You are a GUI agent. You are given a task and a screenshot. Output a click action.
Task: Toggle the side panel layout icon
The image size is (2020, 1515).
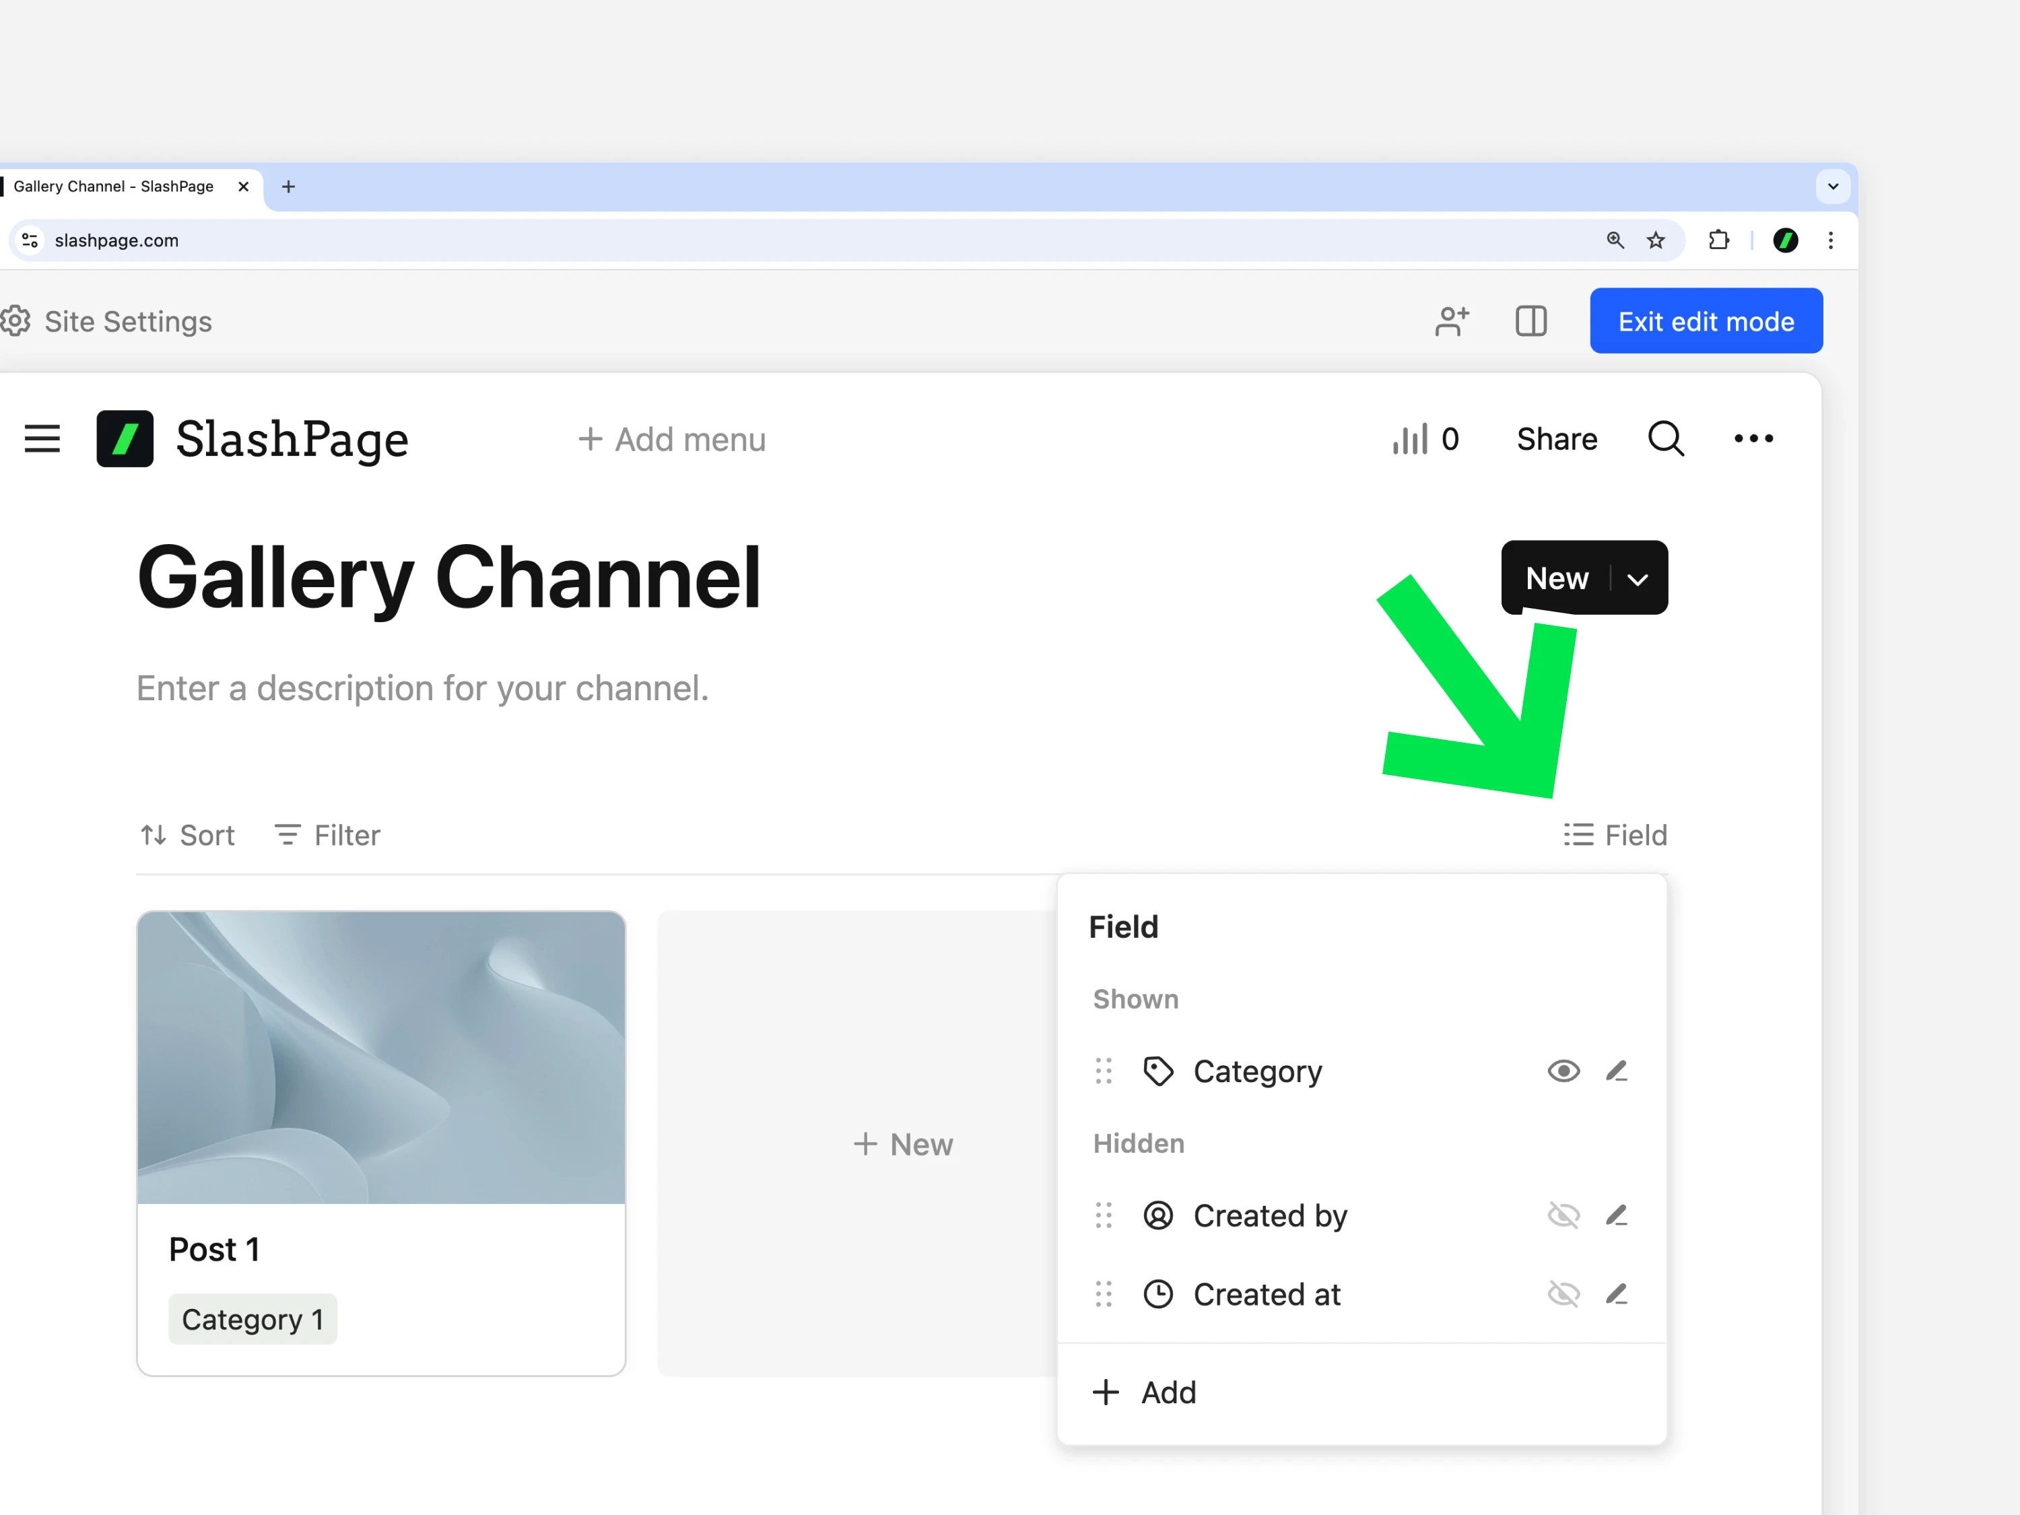[x=1531, y=321]
